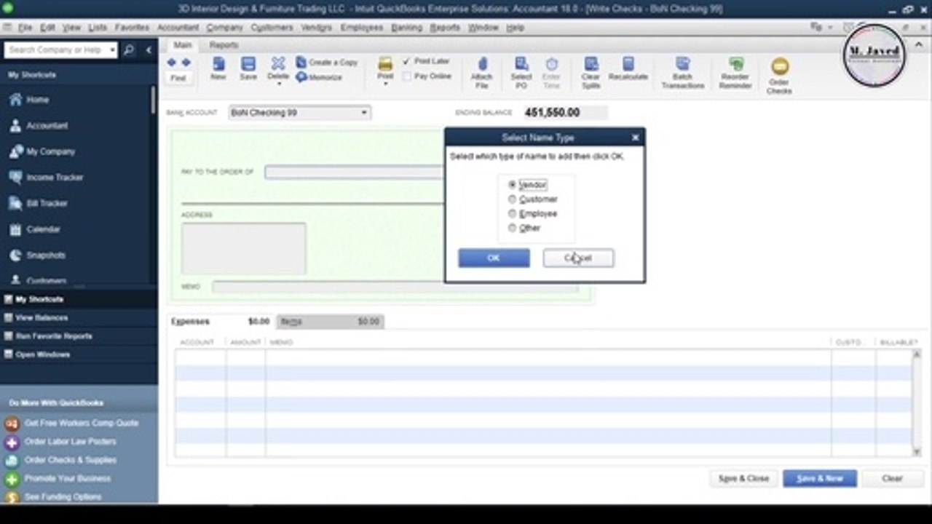Click the Save & Close button
The height and width of the screenshot is (524, 932).
pos(743,478)
